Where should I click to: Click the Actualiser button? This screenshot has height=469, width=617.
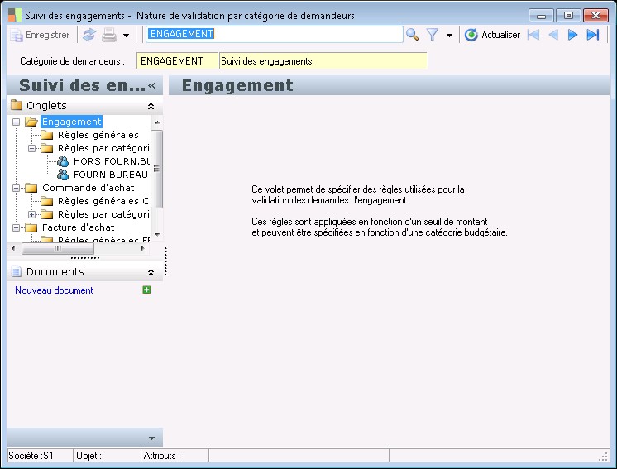[492, 35]
